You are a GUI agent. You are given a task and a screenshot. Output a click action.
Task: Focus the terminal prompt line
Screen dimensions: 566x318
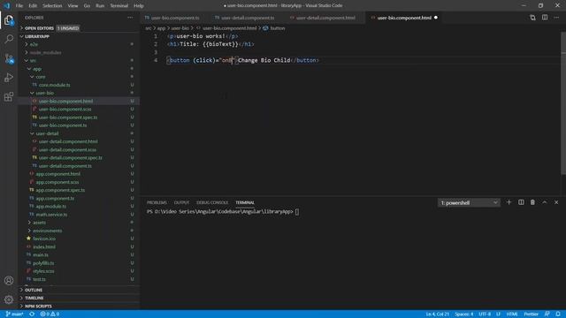pos(223,212)
